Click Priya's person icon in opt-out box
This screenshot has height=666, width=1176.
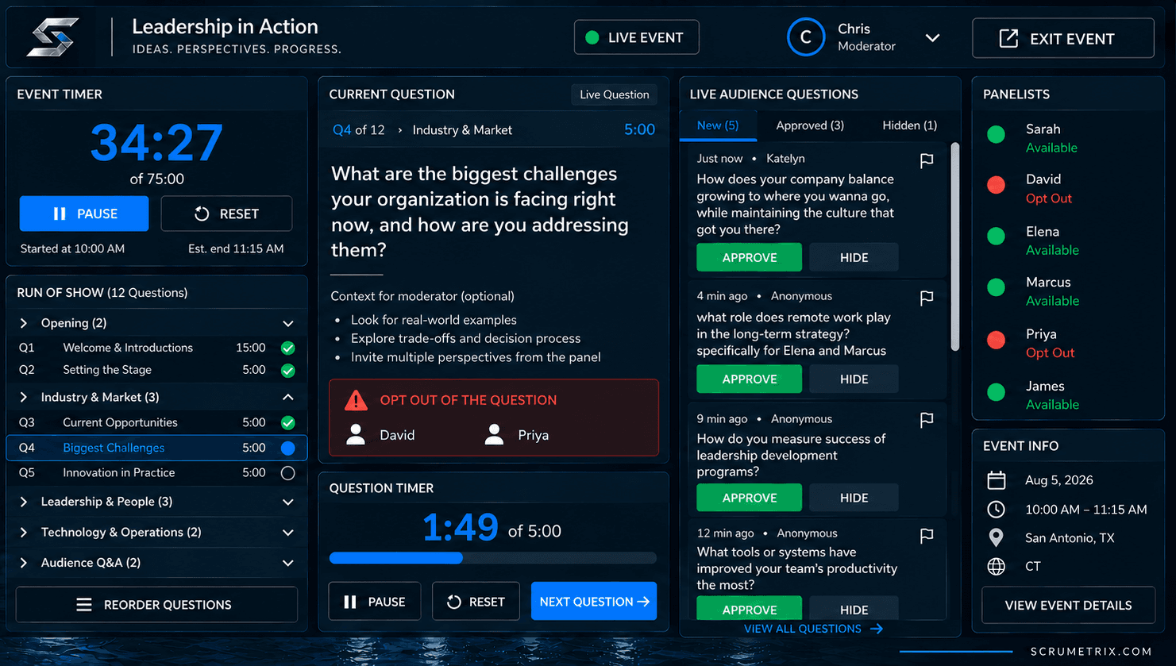click(495, 434)
